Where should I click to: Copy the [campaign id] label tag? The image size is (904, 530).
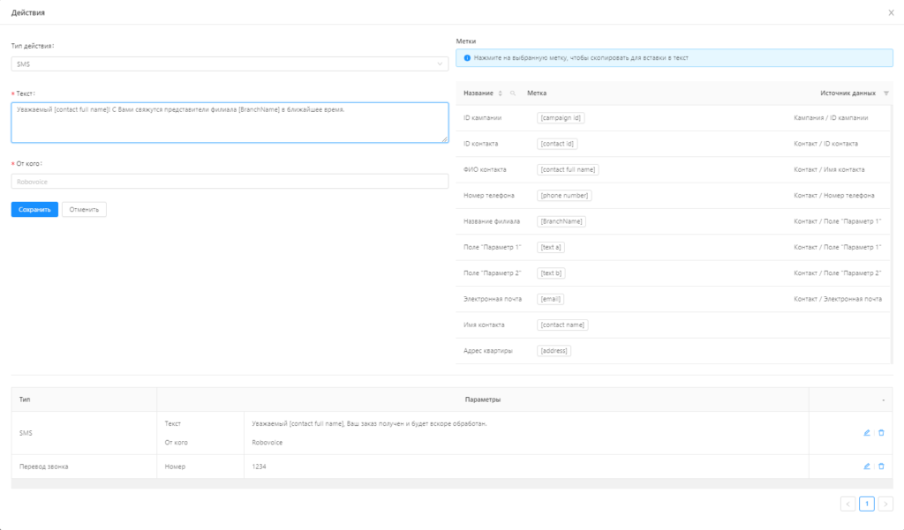(561, 118)
